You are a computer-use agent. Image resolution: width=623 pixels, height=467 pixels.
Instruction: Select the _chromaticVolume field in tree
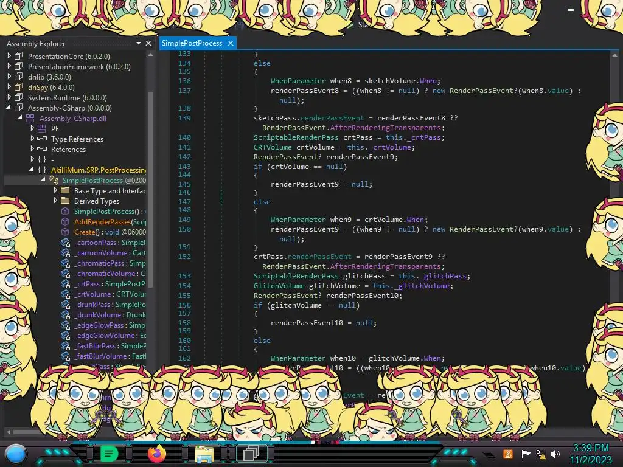pos(110,273)
